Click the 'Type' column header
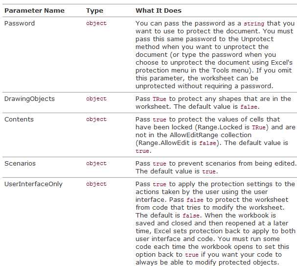The width and height of the screenshot is (297, 266). coord(94,11)
